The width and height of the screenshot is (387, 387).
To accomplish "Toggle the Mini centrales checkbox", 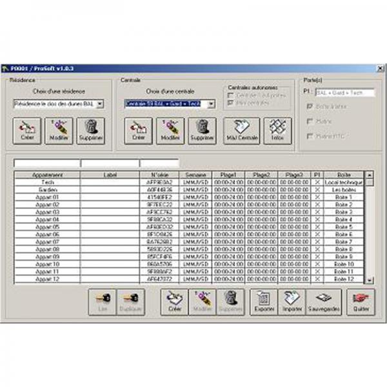I will coord(232,103).
